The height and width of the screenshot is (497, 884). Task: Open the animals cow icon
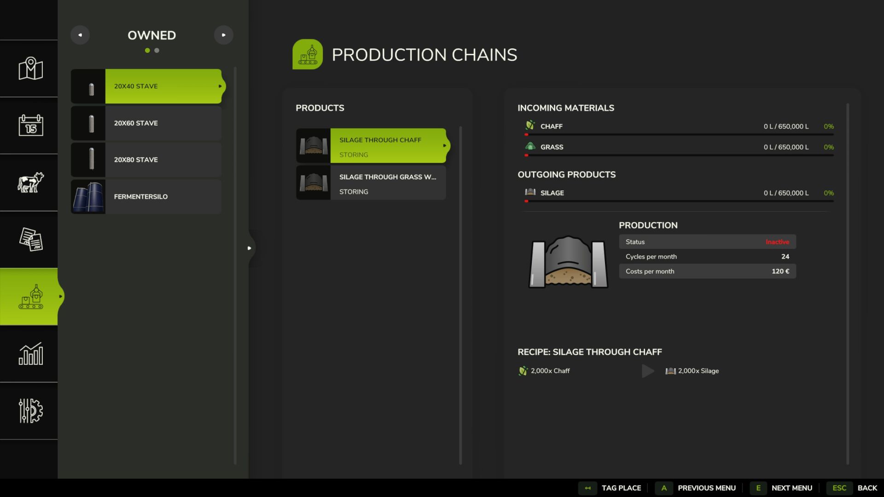pos(30,182)
